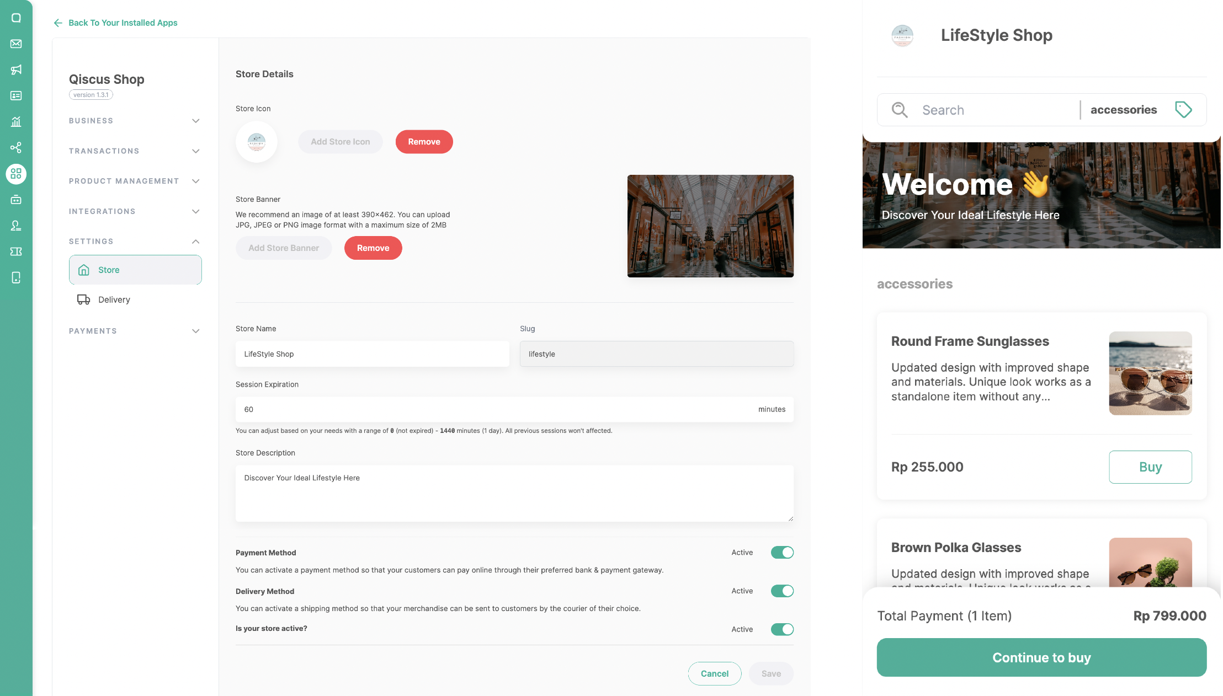Select the apps grid icon
The width and height of the screenshot is (1223, 696).
click(x=16, y=174)
